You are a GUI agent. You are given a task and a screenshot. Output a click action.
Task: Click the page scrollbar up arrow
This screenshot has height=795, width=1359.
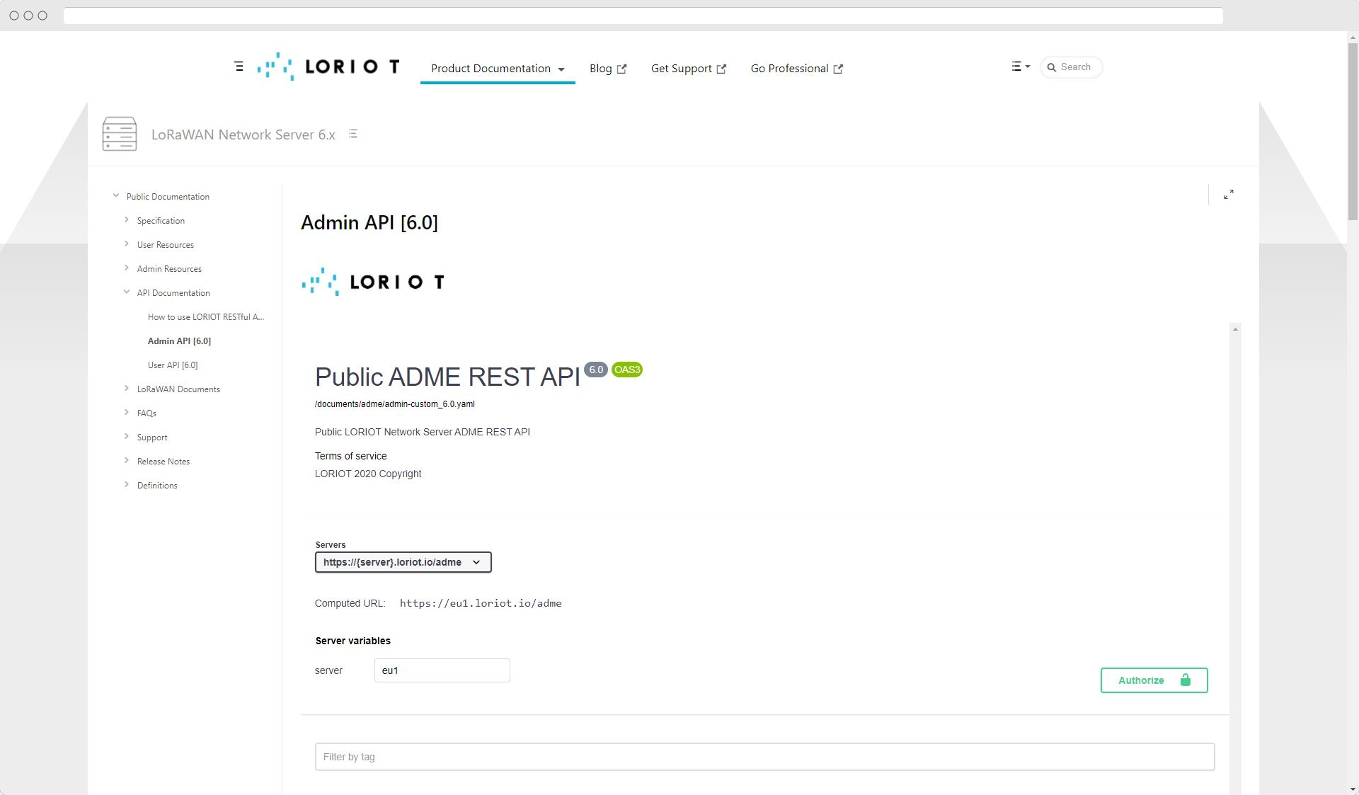click(1353, 37)
